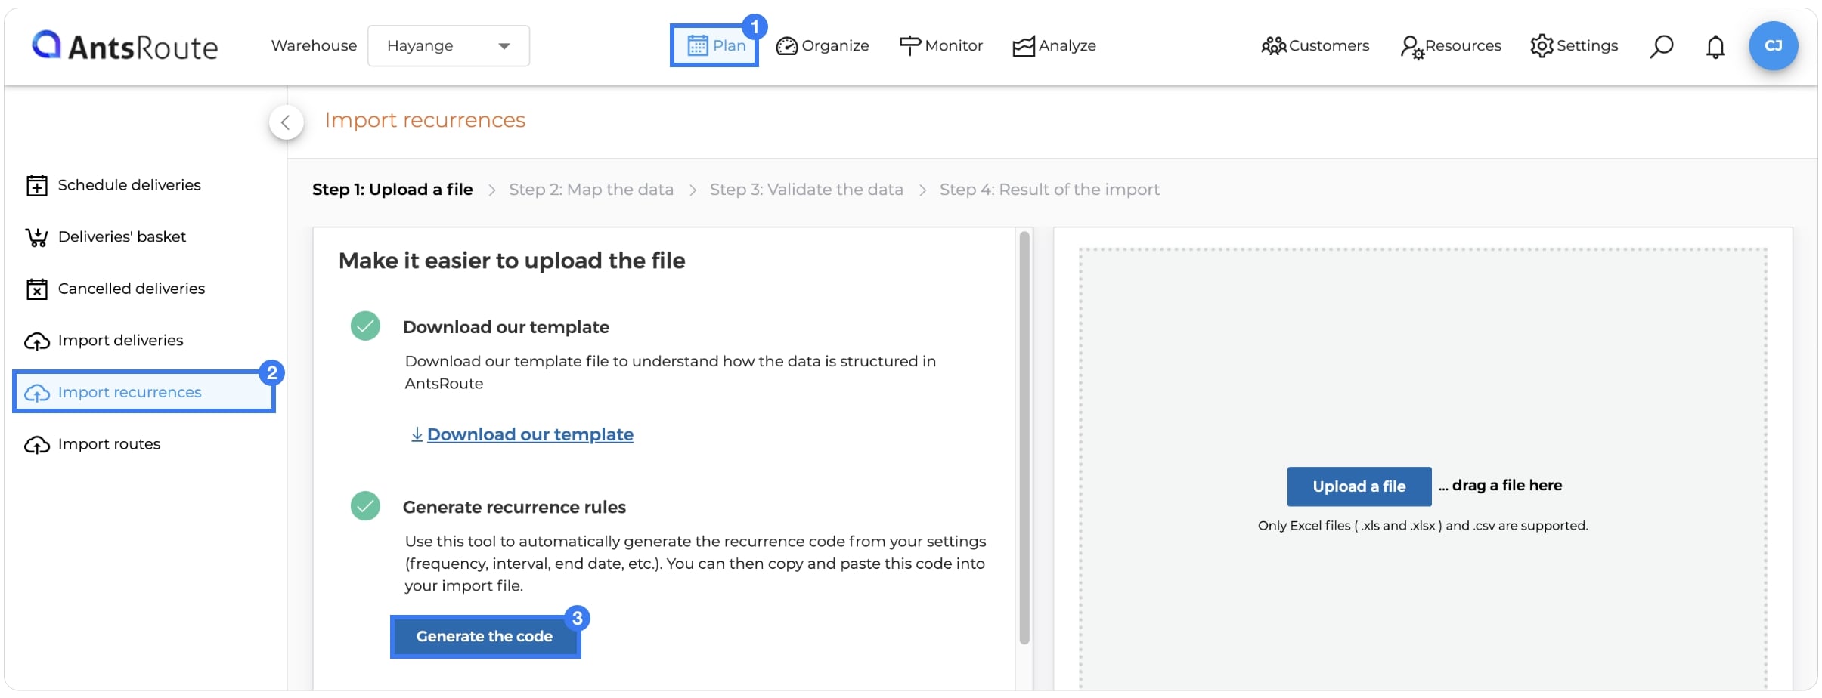Open the Customers menu
1822x698 pixels.
point(1315,46)
